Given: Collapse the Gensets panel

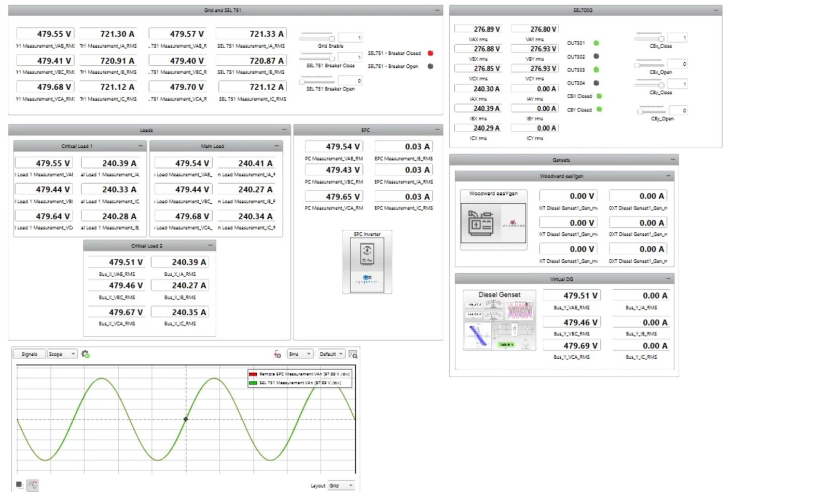Looking at the screenshot, I should coord(673,160).
